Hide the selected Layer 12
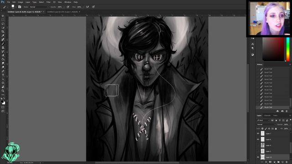292x164 pixels. 258,157
